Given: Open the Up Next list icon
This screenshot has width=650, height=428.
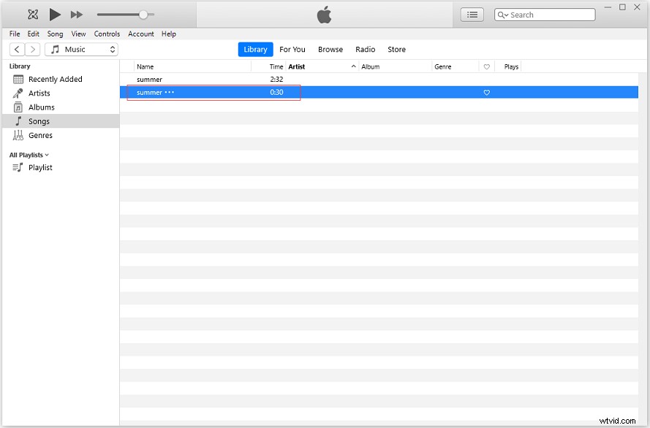Looking at the screenshot, I should pyautogui.click(x=472, y=14).
